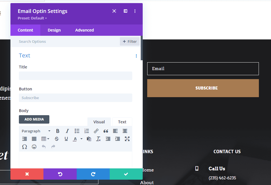Switch the editor to Text mode
The image size is (271, 185).
click(122, 122)
